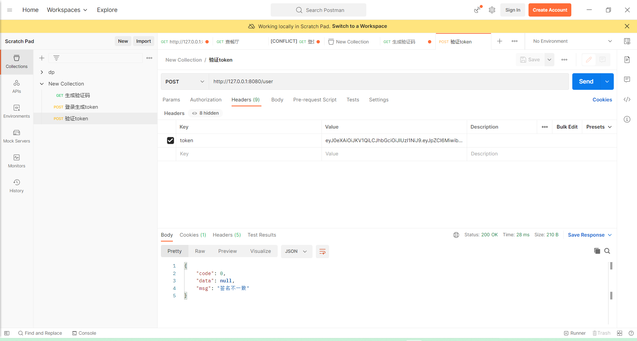The image size is (637, 341).
Task: Open the Comments panel
Action: [627, 79]
